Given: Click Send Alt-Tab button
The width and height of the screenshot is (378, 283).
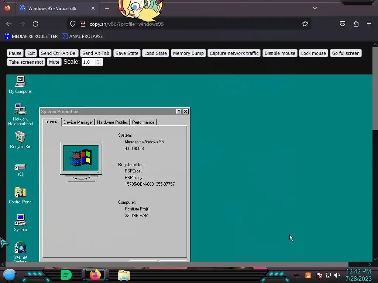Looking at the screenshot, I should coord(96,53).
